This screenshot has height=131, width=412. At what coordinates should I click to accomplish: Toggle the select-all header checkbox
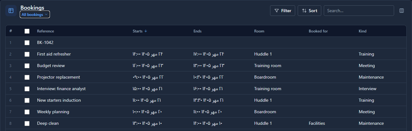(x=27, y=31)
